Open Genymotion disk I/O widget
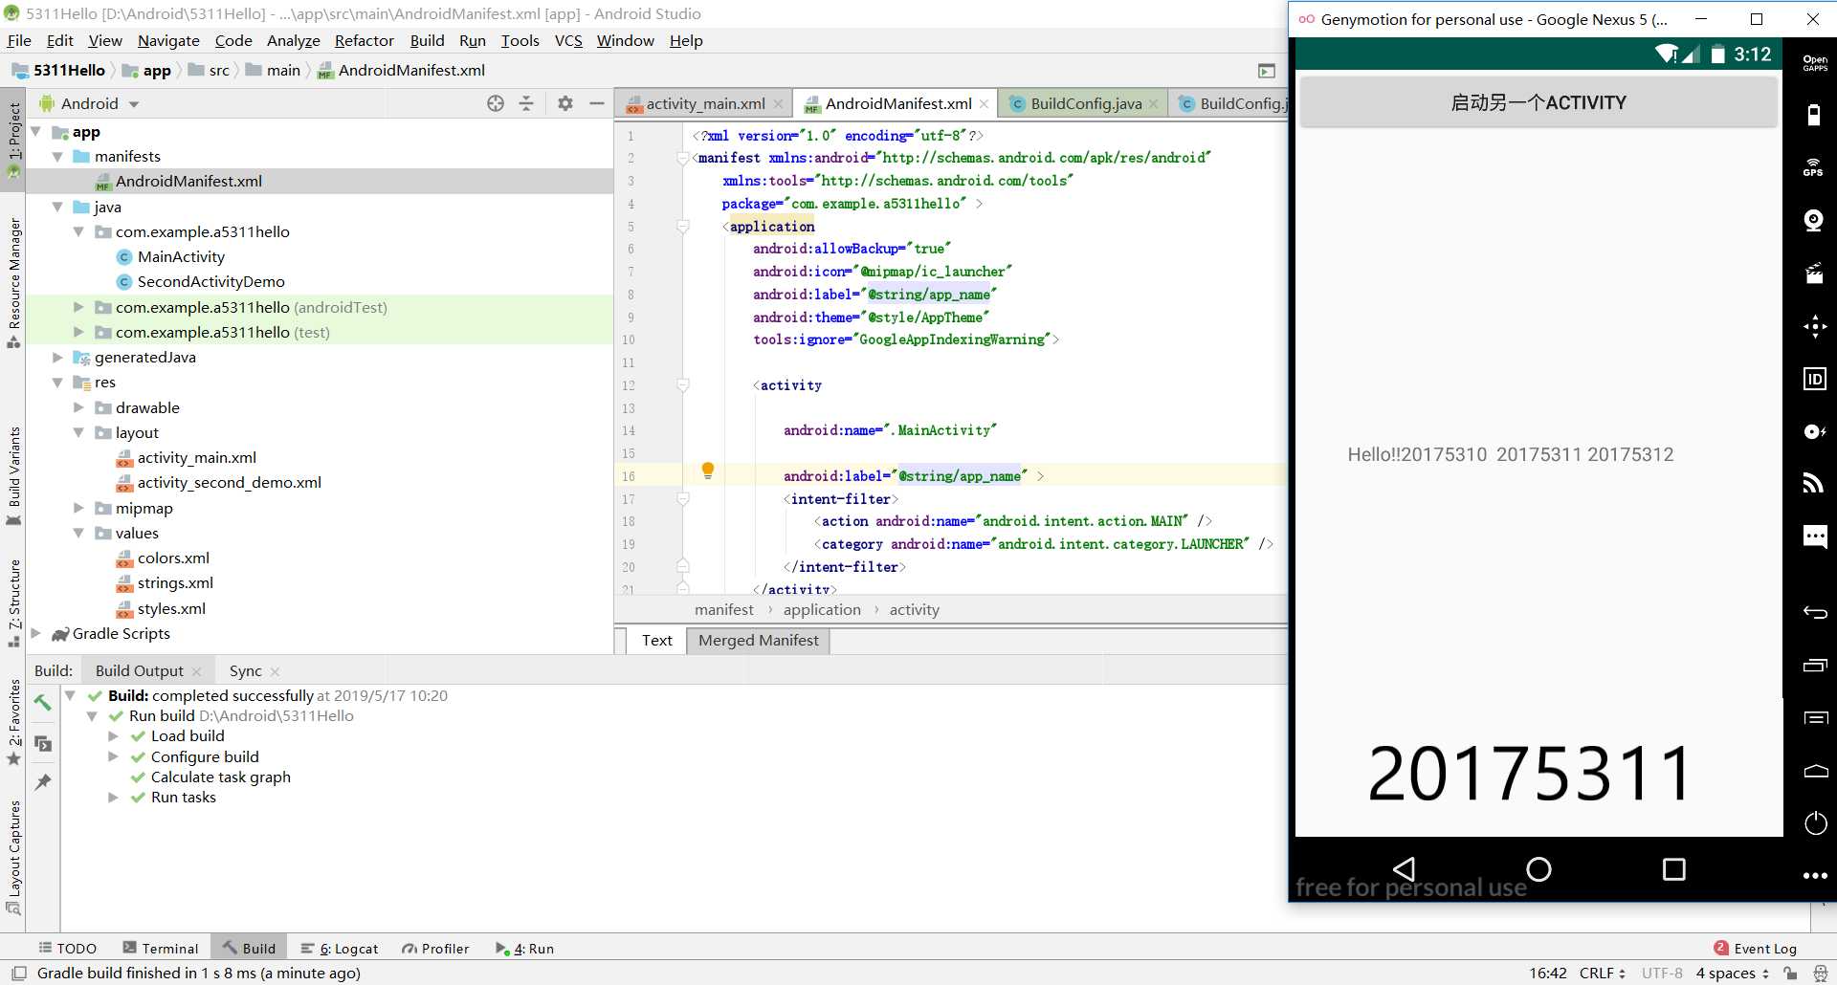 point(1815,431)
